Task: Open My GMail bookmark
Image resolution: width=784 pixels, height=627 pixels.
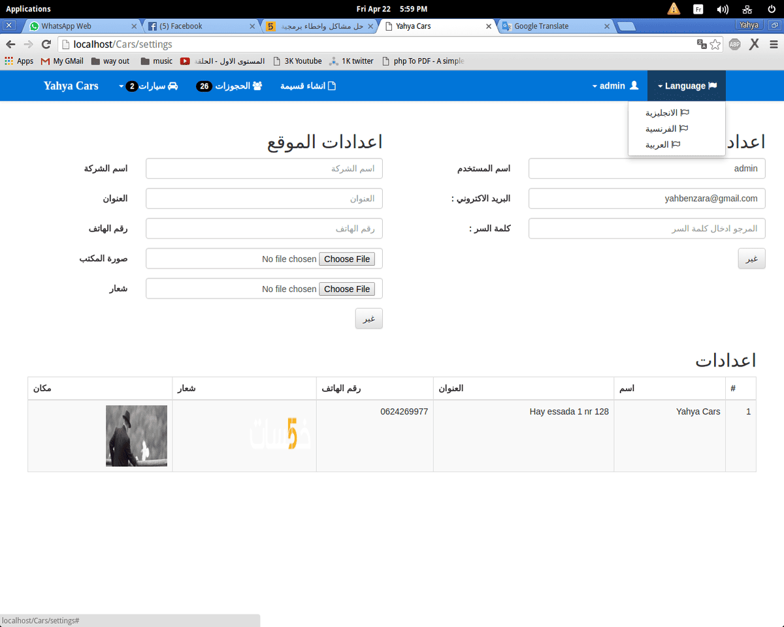Action: click(x=62, y=61)
